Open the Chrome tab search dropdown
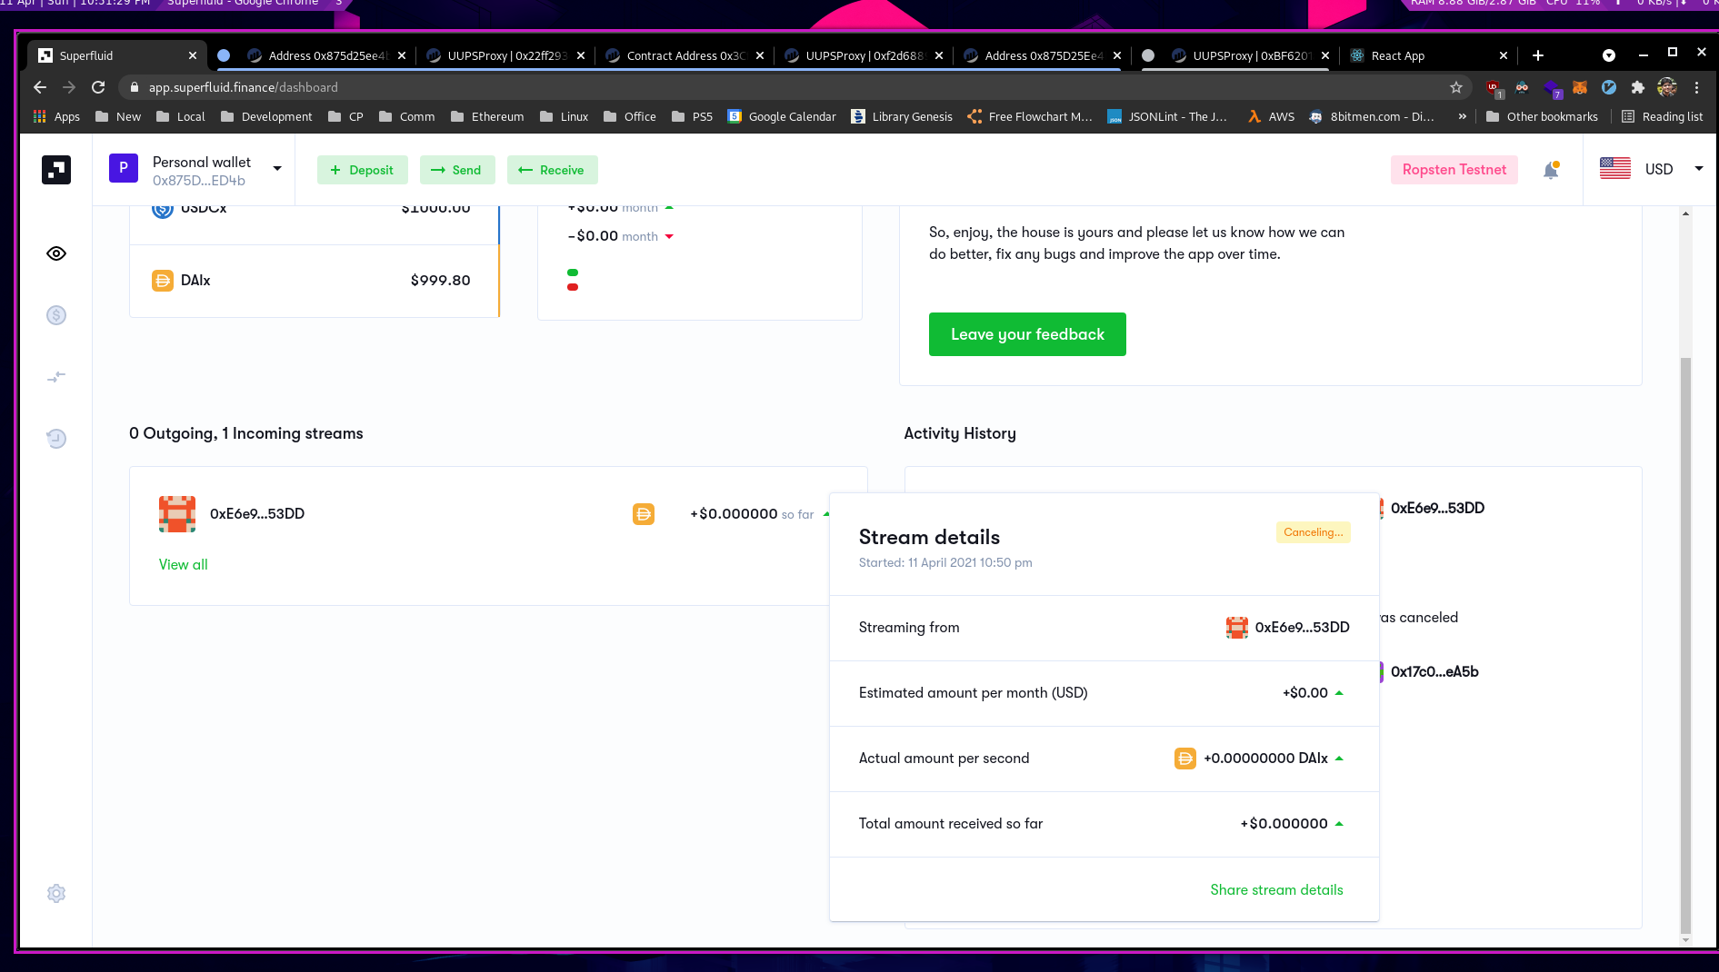Image resolution: width=1719 pixels, height=972 pixels. point(1609,55)
